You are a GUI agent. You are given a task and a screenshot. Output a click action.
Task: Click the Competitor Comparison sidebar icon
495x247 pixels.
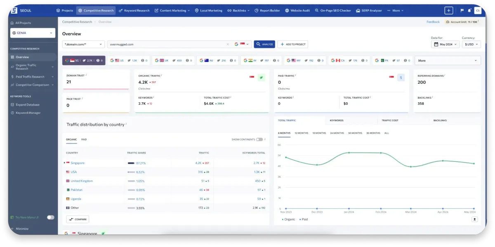click(x=12, y=85)
